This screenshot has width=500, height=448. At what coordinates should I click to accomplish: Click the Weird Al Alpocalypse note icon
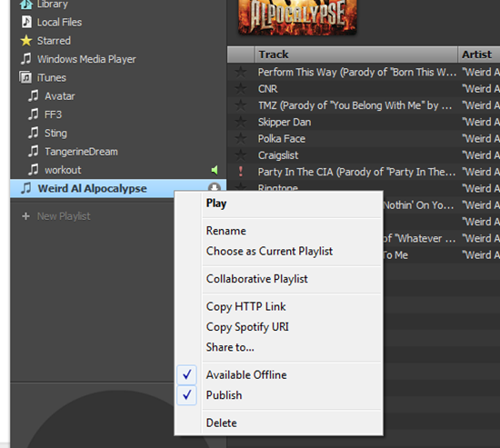[26, 188]
